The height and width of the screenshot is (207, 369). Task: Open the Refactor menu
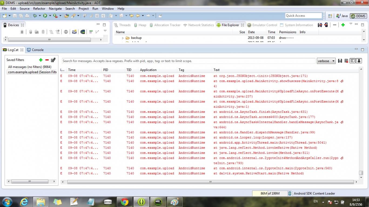[39, 9]
